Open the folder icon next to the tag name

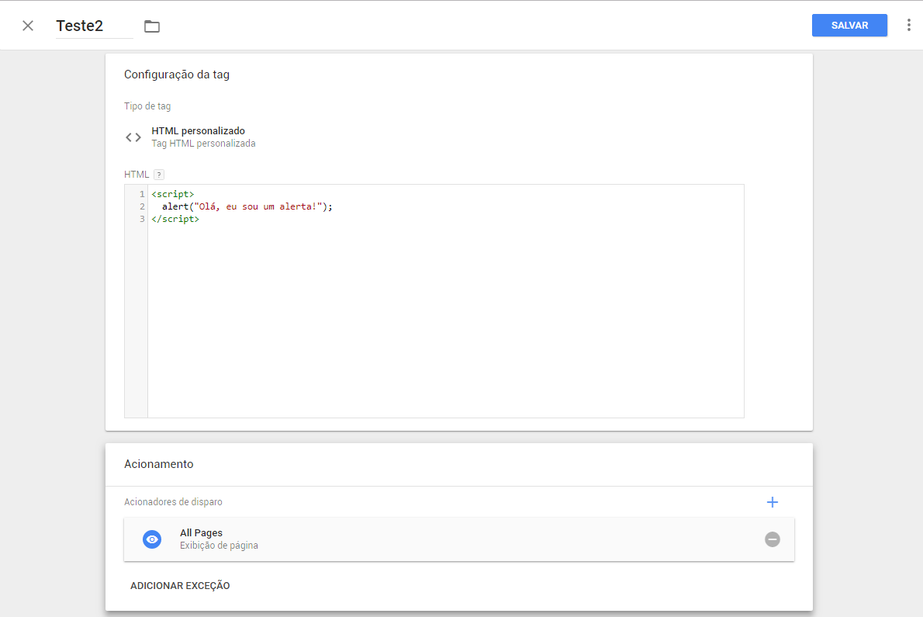coord(152,26)
